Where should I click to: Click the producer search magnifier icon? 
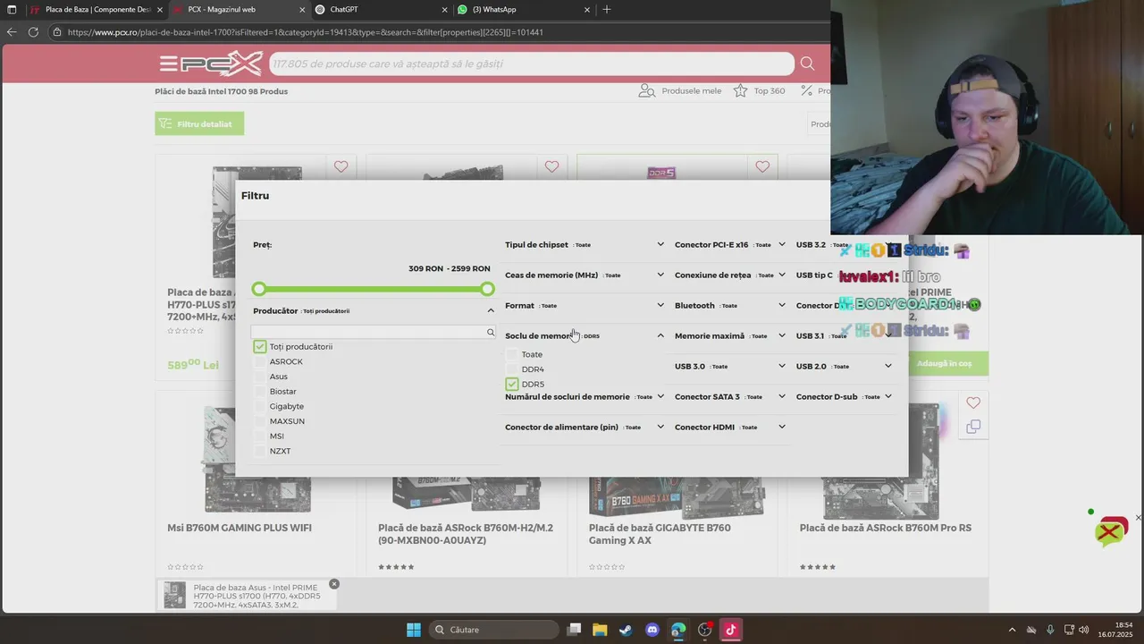[491, 332]
